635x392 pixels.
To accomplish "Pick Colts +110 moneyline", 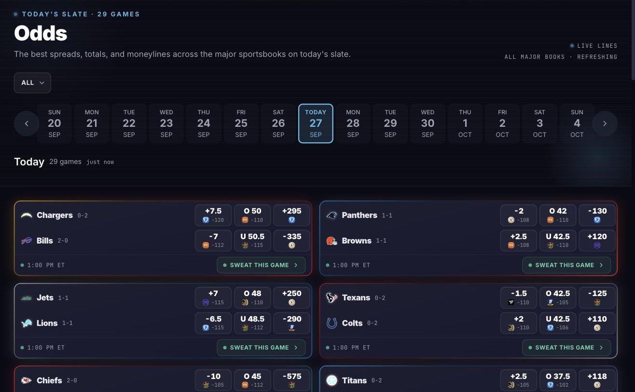I will [x=597, y=323].
